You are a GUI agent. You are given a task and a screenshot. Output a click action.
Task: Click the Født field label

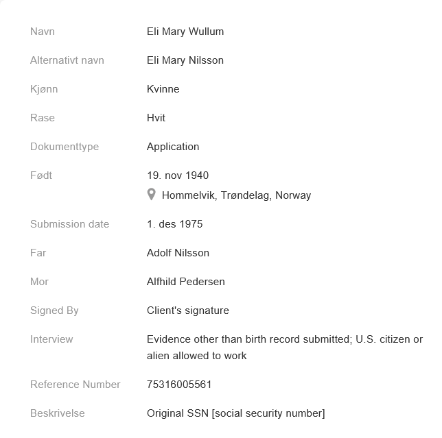[41, 175]
